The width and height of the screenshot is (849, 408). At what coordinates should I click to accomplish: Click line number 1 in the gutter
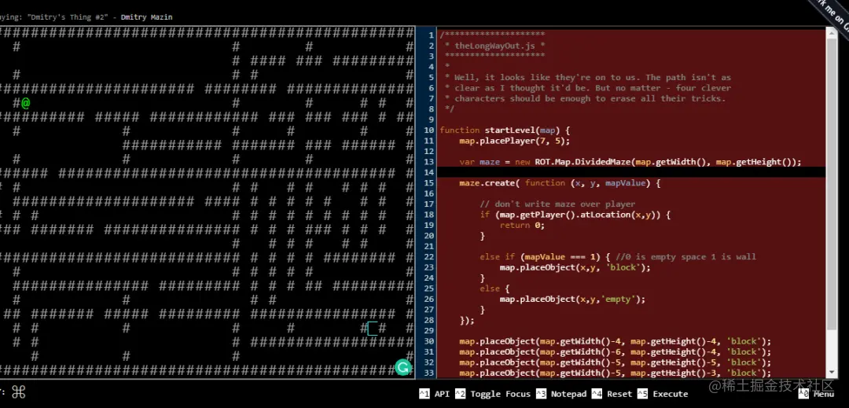click(x=431, y=35)
